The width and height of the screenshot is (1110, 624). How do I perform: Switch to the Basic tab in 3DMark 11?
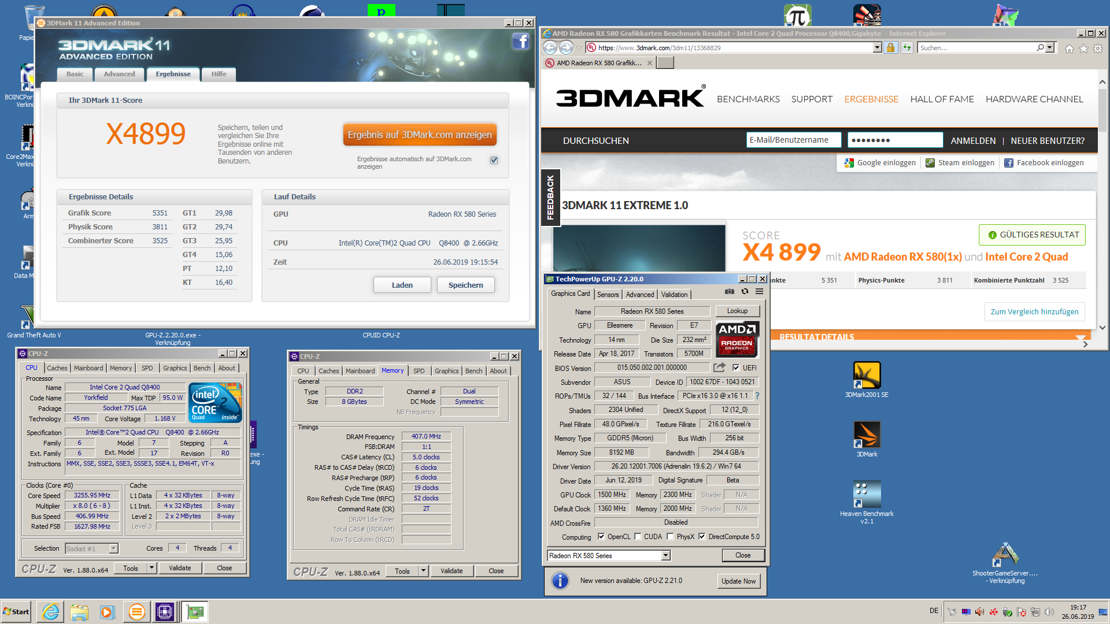[75, 74]
